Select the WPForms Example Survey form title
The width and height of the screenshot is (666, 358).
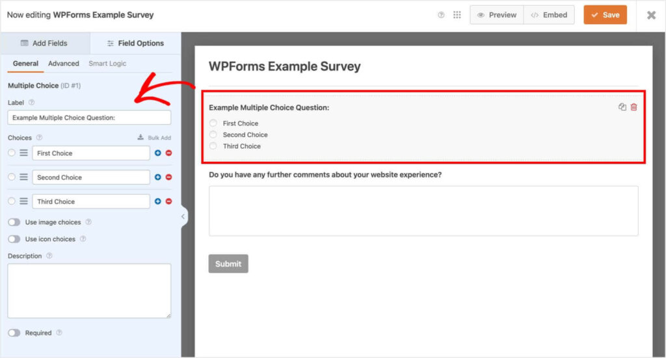pos(285,66)
